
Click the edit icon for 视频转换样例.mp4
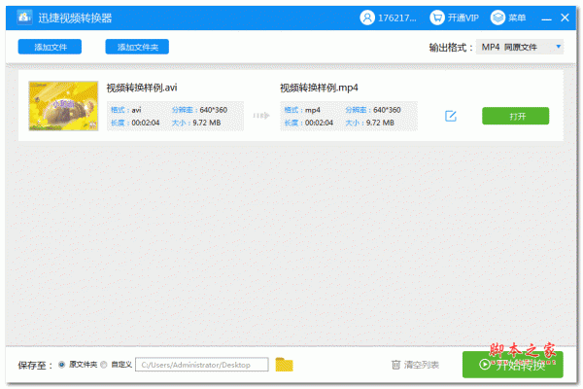451,116
